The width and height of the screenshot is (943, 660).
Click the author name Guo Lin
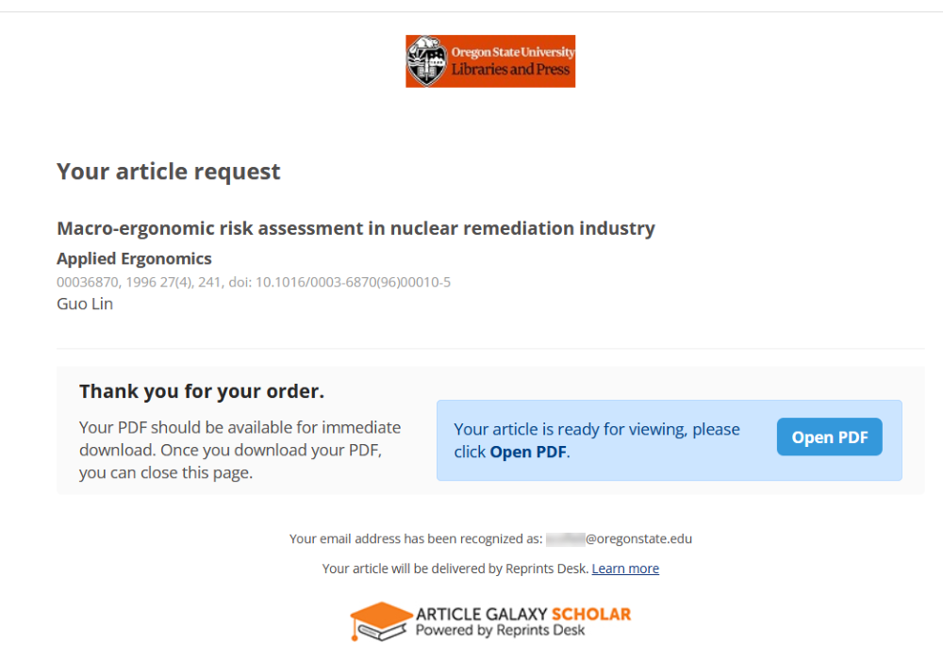coord(85,304)
